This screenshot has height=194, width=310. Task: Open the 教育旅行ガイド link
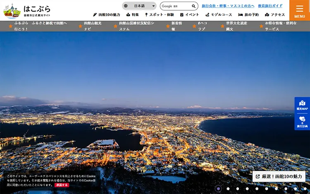(270, 6)
